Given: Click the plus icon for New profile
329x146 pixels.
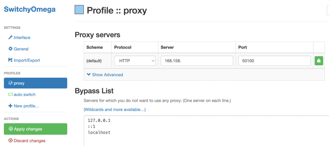Looking at the screenshot, I should [x=11, y=106].
